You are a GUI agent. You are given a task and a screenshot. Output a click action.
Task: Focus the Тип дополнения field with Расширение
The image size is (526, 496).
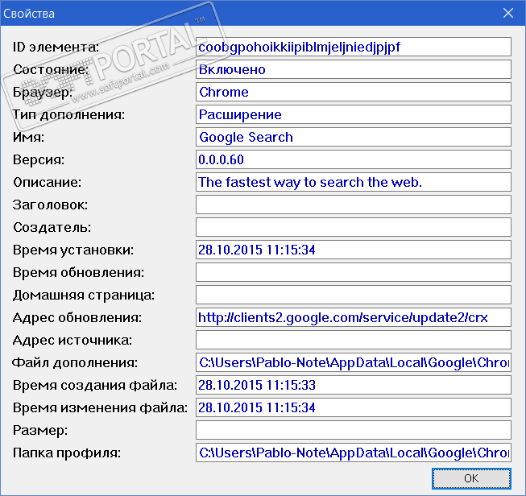(x=354, y=114)
